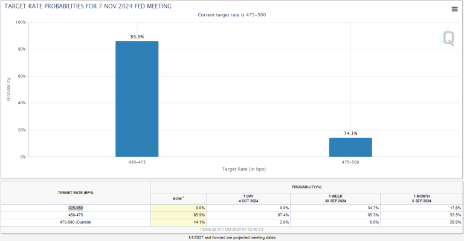Image resolution: width=464 pixels, height=241 pixels.
Task: Click the 85.9% cell in NOW column
Action: pos(178,215)
